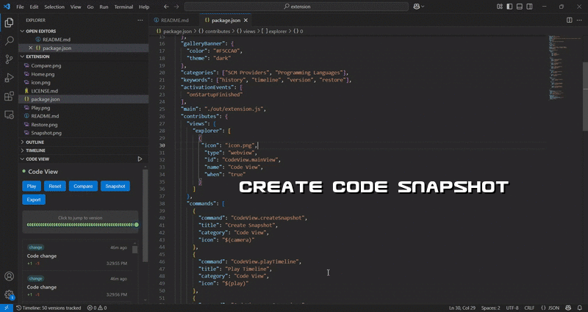Open the Explorer view in activity bar

tap(9, 23)
